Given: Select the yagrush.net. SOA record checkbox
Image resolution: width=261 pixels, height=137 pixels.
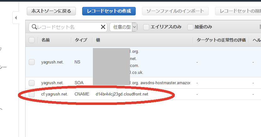Looking at the screenshot, I should (x=31, y=83).
